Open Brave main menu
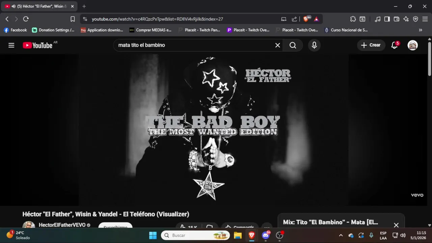The image size is (432, 243). (425, 19)
